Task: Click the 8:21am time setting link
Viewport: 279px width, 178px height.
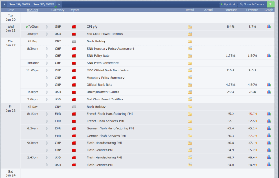Action: (x=33, y=10)
